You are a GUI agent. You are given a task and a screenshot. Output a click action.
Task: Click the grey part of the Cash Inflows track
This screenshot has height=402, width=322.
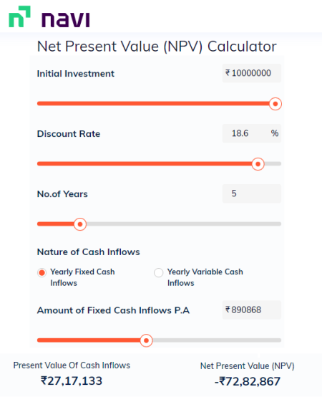[217, 340]
